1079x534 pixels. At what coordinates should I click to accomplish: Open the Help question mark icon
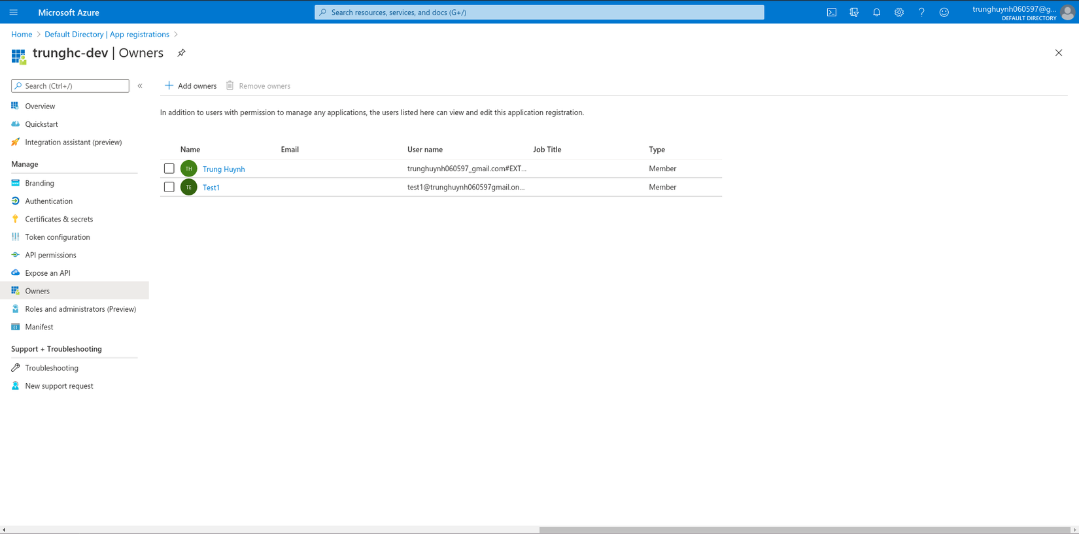[921, 12]
